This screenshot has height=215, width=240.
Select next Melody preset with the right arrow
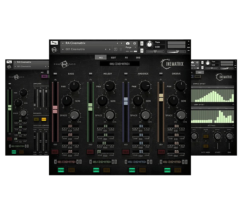pos(113,162)
